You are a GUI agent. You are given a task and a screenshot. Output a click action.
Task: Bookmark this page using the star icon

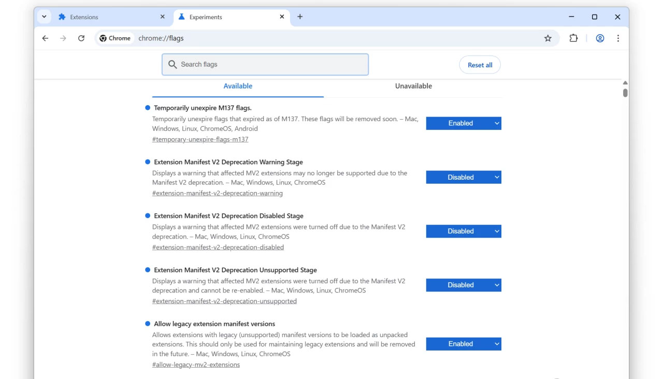[x=548, y=38]
